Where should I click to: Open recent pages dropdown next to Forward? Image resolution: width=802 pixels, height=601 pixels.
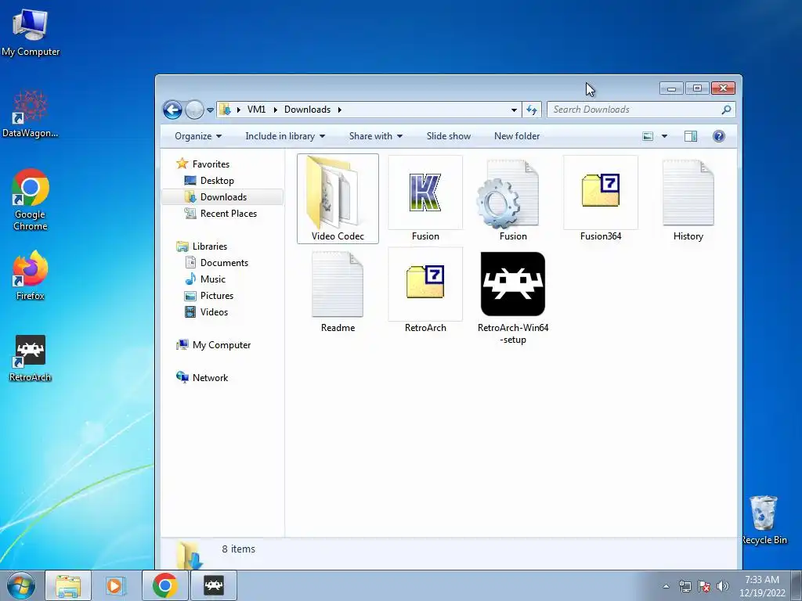click(210, 110)
